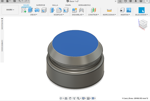Choose the Shell tool icon
This screenshot has width=150, height=101.
click(66, 10)
